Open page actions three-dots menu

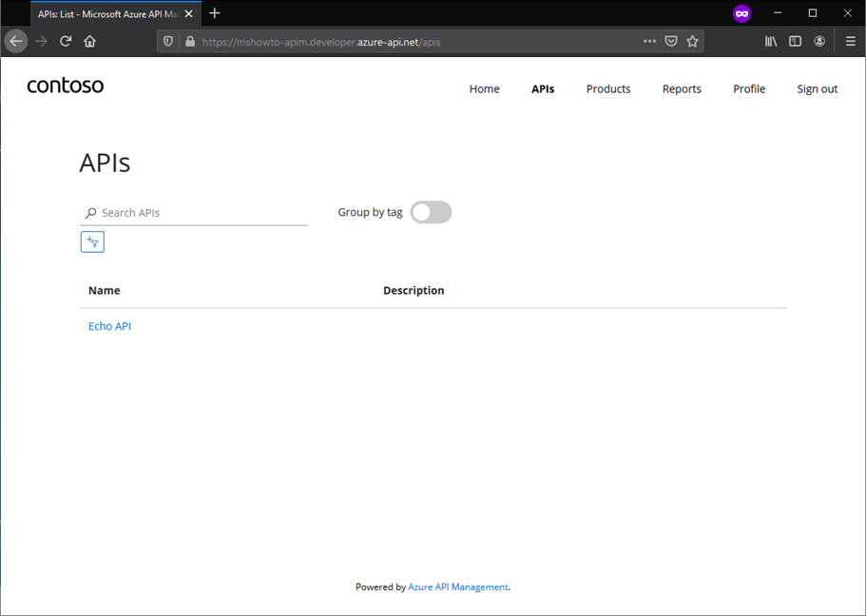[649, 42]
